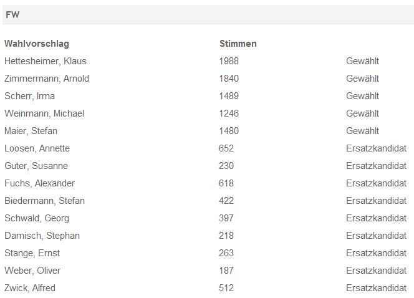Select the Fuchs, Alexander row
Viewport: 414px width, 298px height.
208,183
